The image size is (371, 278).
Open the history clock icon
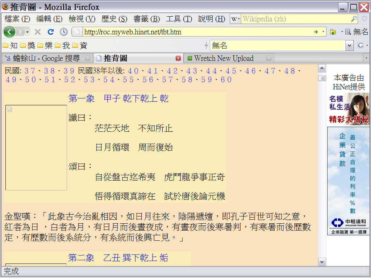(63, 32)
